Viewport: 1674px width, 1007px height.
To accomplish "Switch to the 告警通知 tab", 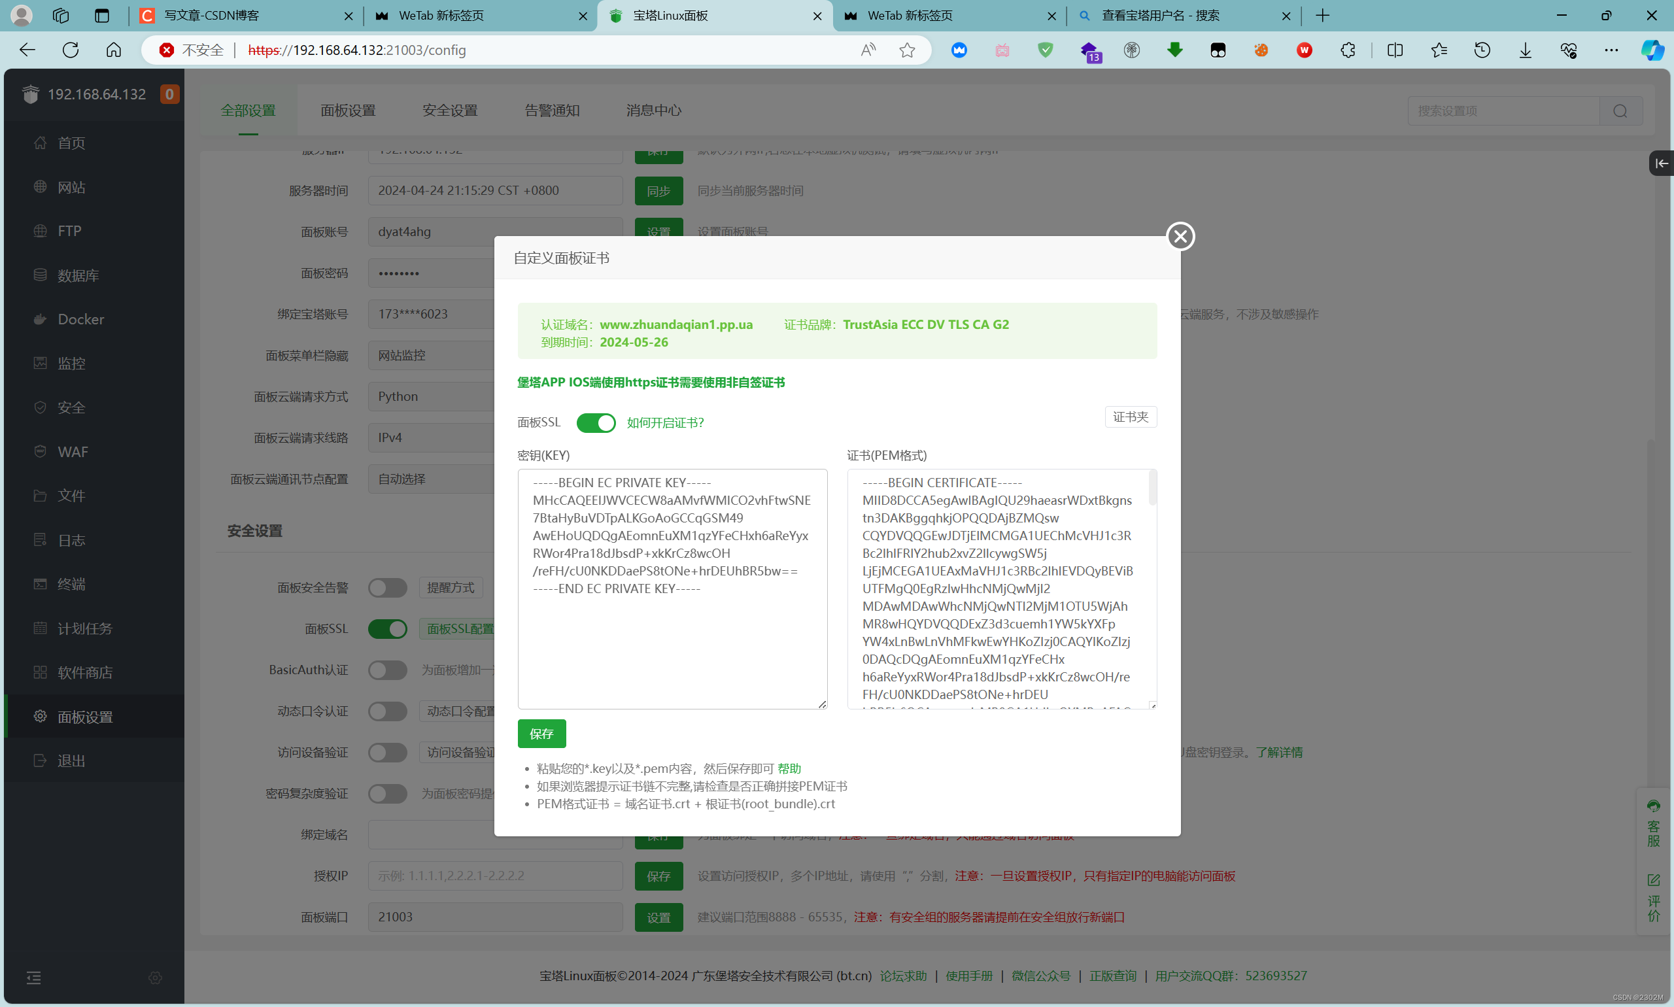I will pyautogui.click(x=551, y=111).
